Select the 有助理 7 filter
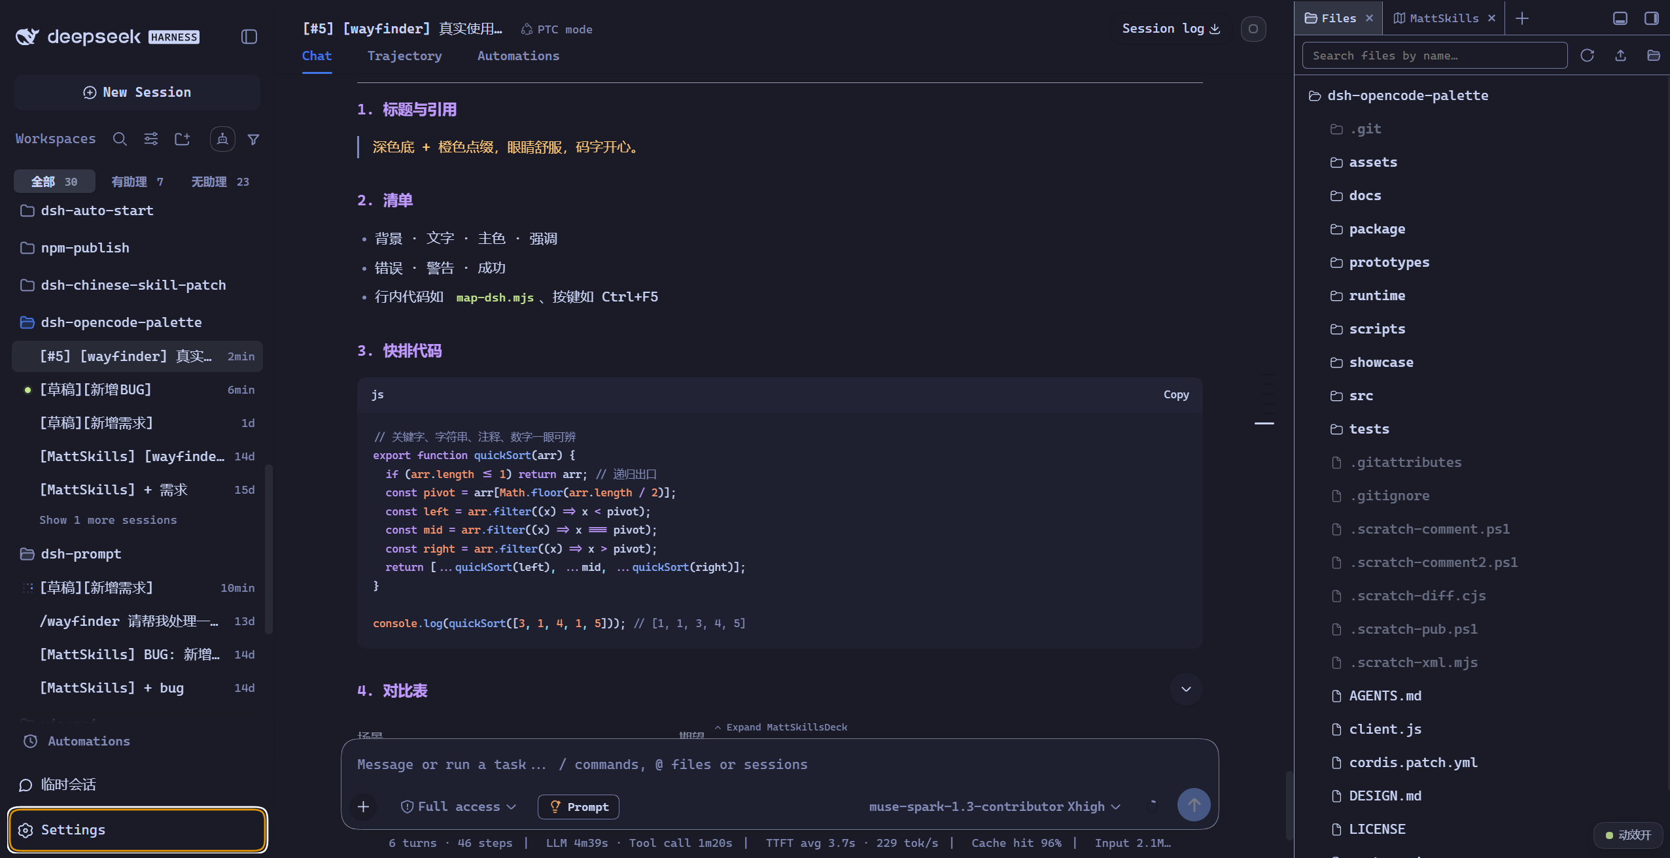 click(137, 182)
